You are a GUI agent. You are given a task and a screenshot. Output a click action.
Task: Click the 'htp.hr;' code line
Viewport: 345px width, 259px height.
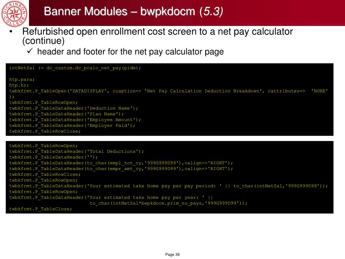point(19,85)
